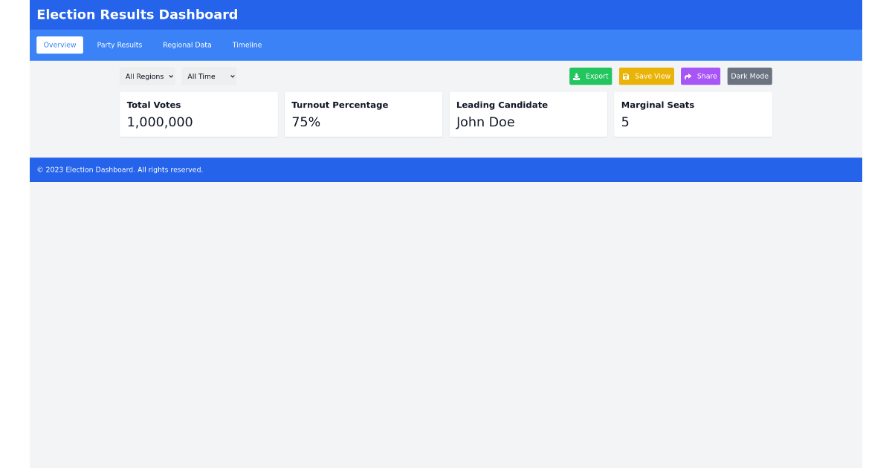Viewport: 892px width, 468px height.
Task: View the Timeline tab
Action: point(247,45)
